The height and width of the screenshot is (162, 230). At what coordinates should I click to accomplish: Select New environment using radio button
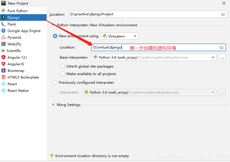click(x=55, y=36)
